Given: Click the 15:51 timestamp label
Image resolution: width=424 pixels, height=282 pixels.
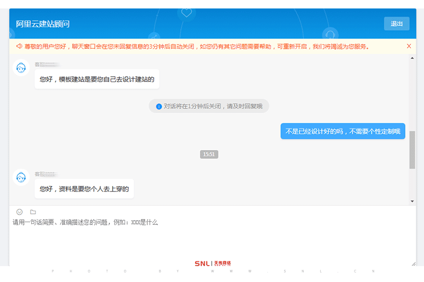Looking at the screenshot, I should pyautogui.click(x=209, y=154).
